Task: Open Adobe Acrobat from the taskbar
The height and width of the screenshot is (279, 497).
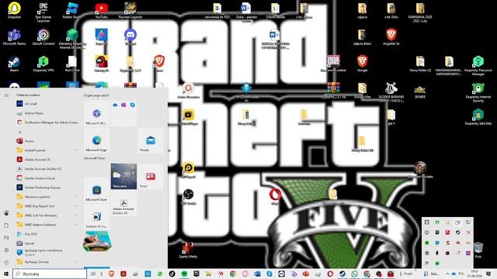Action: (123, 274)
